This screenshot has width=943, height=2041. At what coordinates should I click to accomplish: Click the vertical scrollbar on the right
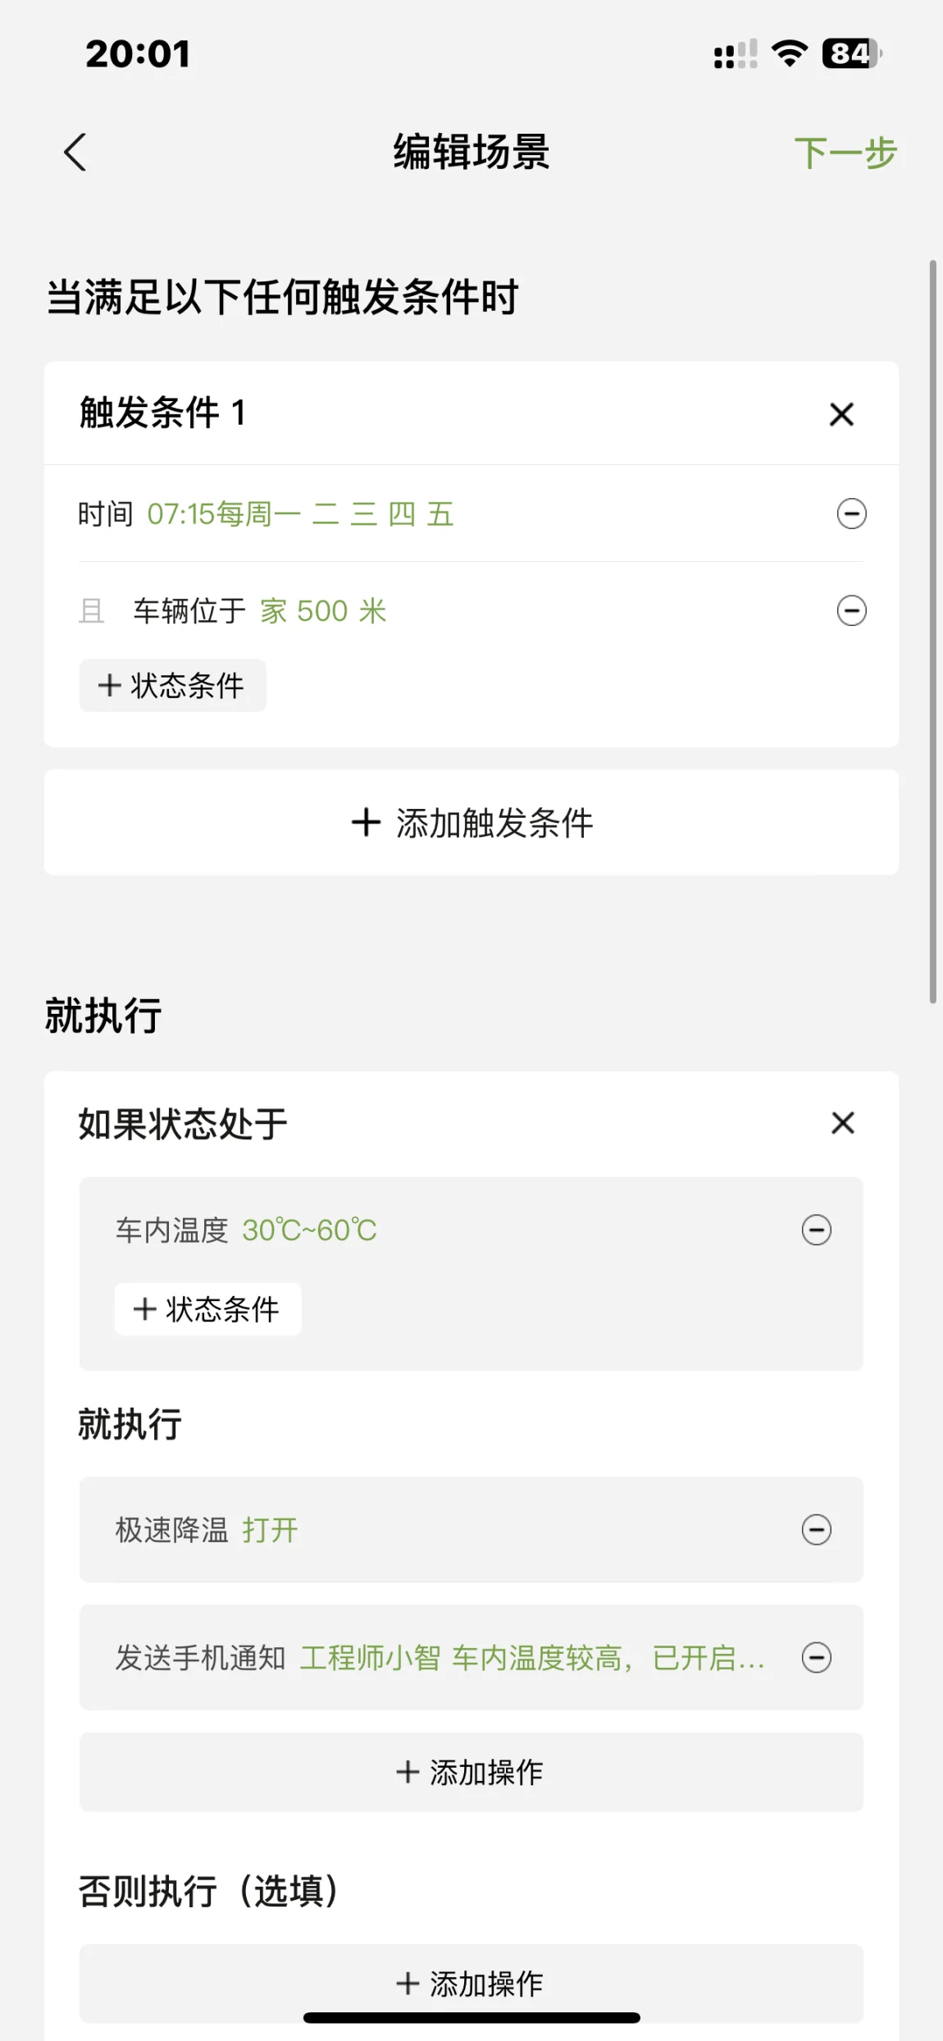click(x=932, y=632)
